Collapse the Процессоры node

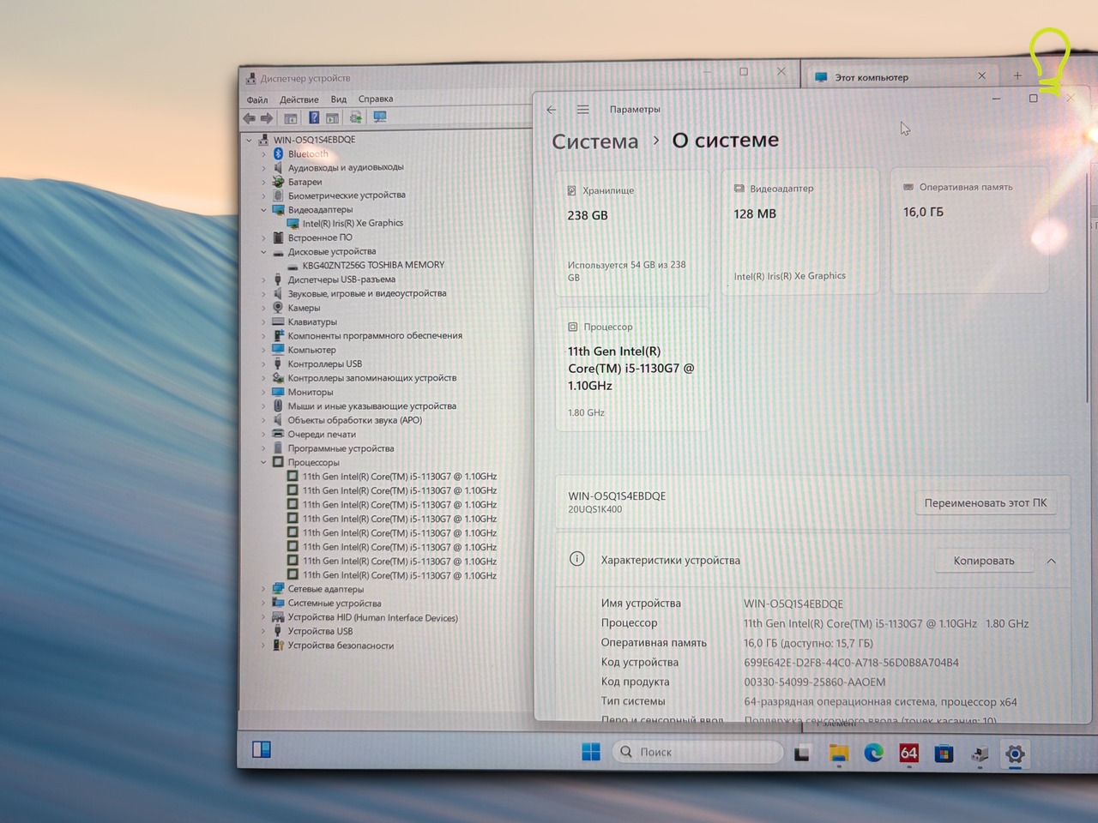(264, 463)
